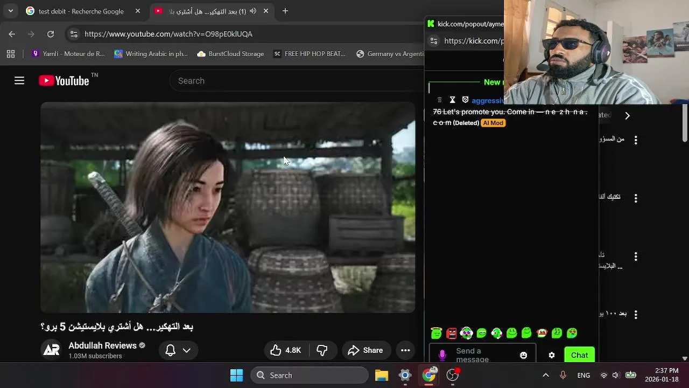Open File Explorer from the taskbar

click(382, 375)
